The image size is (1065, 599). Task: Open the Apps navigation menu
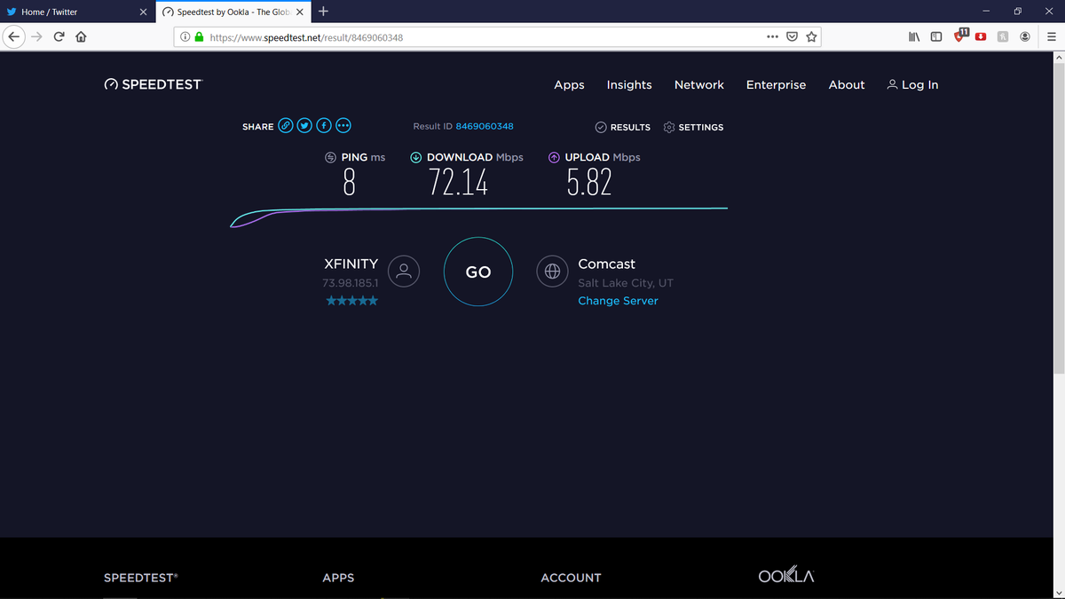[x=569, y=85]
